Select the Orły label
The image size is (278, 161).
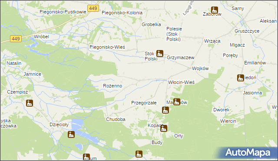(x=179, y=136)
